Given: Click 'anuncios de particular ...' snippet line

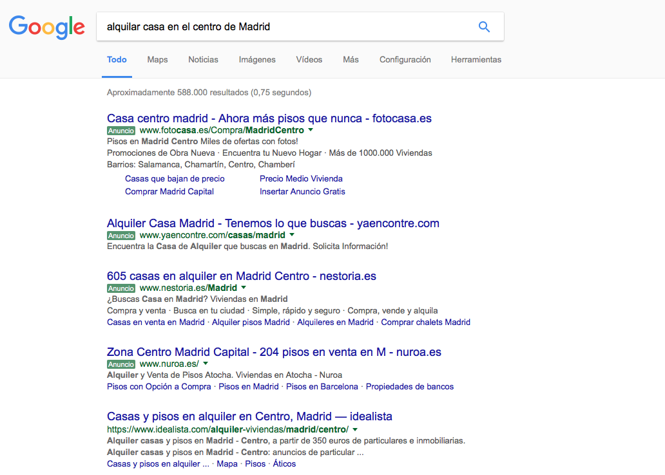Looking at the screenshot, I should [x=235, y=452].
